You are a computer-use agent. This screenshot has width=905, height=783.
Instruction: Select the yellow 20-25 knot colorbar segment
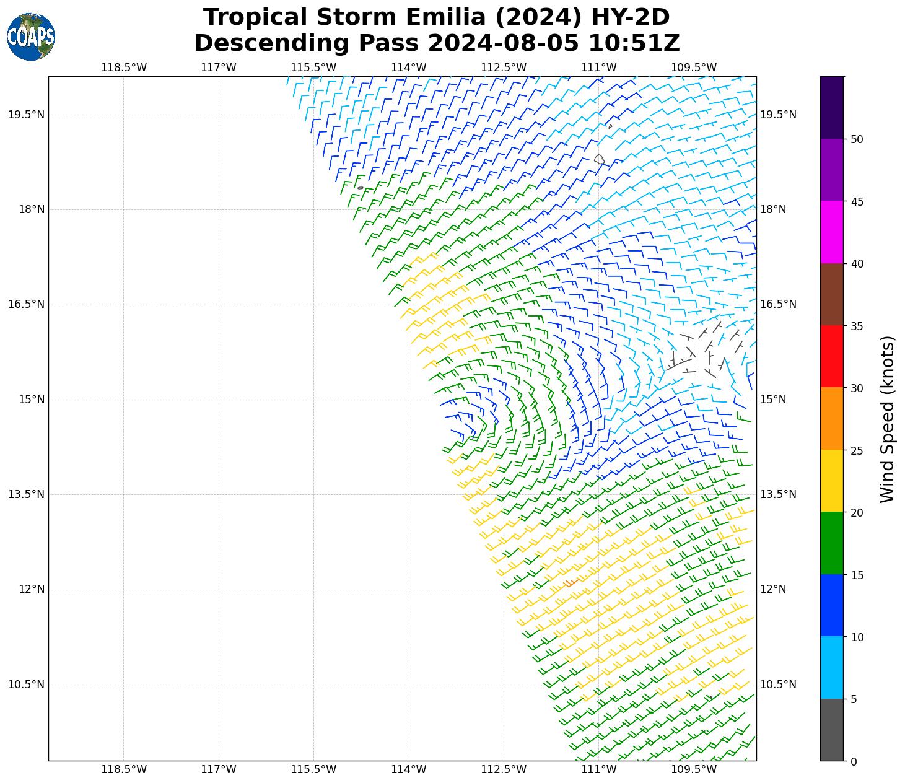click(831, 481)
